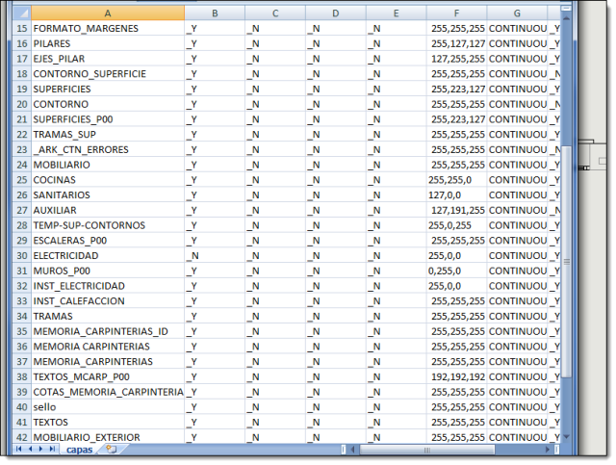Click the _Y value in TEXTOS row column B
616x465 pixels.
pyautogui.click(x=215, y=422)
